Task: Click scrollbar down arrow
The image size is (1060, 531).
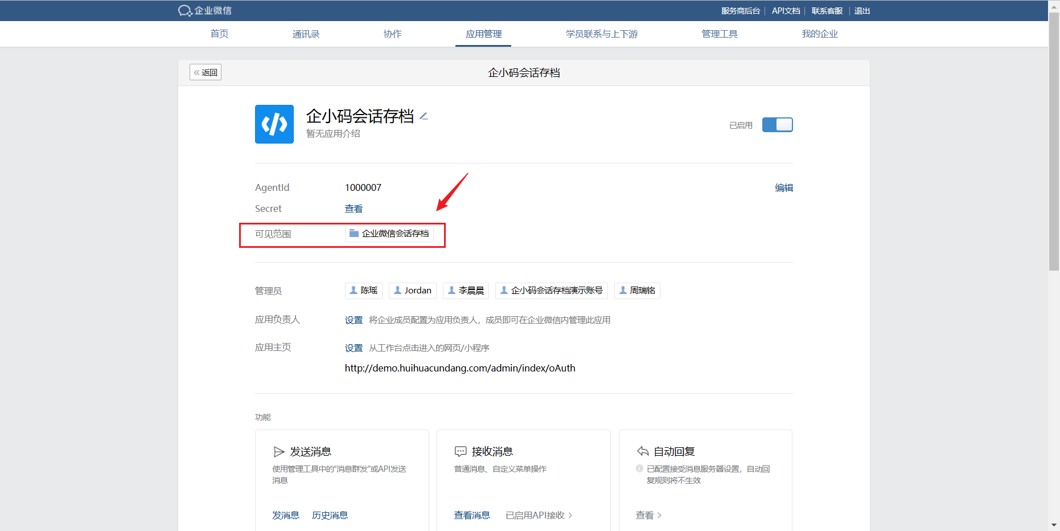Action: (x=1054, y=525)
